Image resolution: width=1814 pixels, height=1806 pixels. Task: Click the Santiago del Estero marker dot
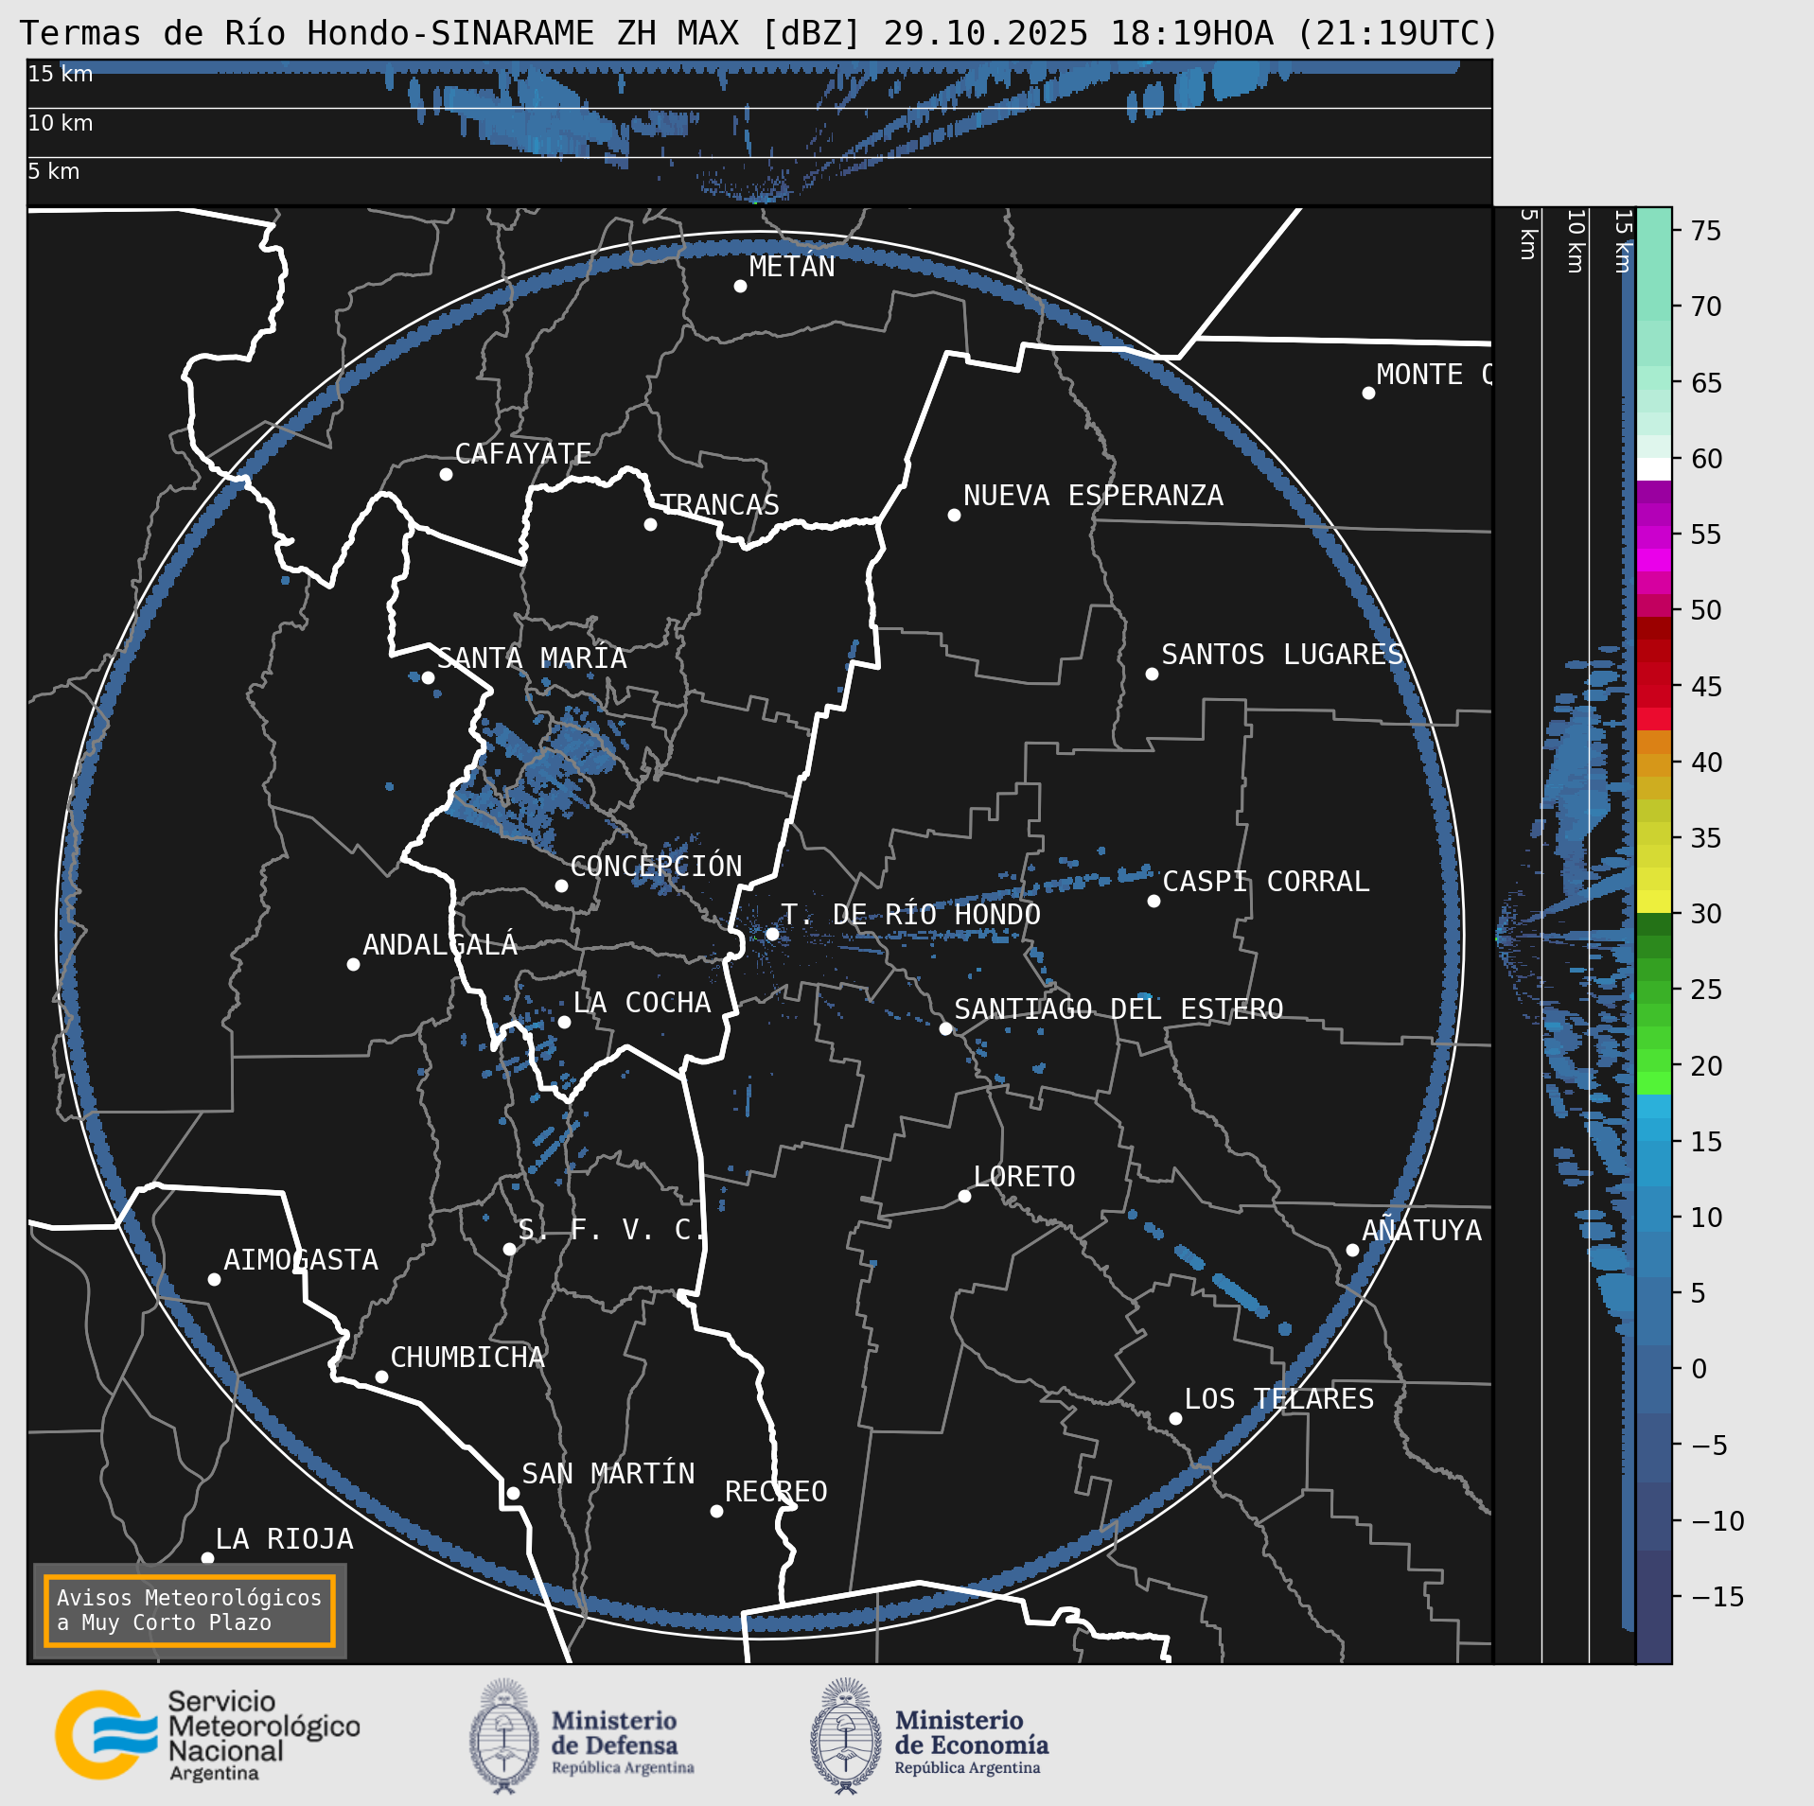(945, 1028)
